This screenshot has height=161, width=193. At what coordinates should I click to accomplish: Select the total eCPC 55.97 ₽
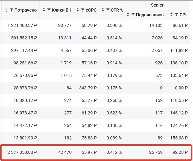pos(89,152)
